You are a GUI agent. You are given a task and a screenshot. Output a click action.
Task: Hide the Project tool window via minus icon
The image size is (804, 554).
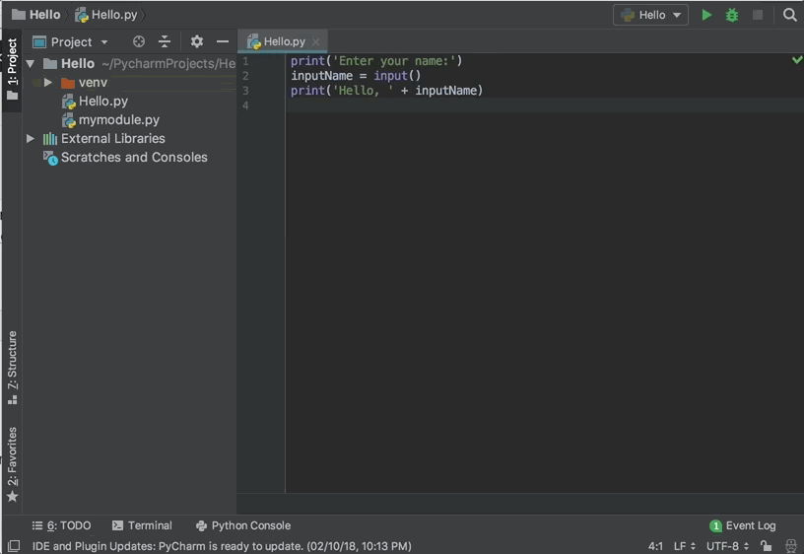point(223,41)
